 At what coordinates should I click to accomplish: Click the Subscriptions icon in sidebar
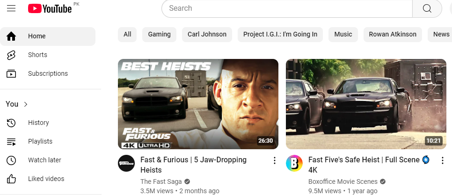11,74
